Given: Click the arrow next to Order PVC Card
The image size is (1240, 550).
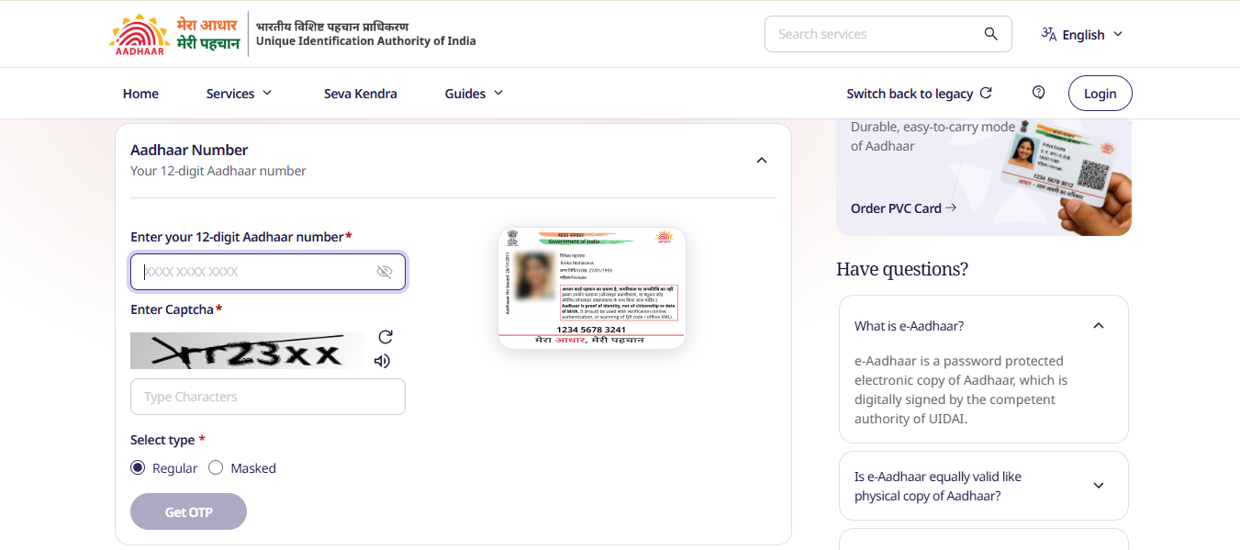Looking at the screenshot, I should [x=951, y=208].
